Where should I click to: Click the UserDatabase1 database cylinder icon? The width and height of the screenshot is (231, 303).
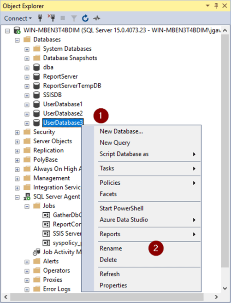(x=36, y=104)
